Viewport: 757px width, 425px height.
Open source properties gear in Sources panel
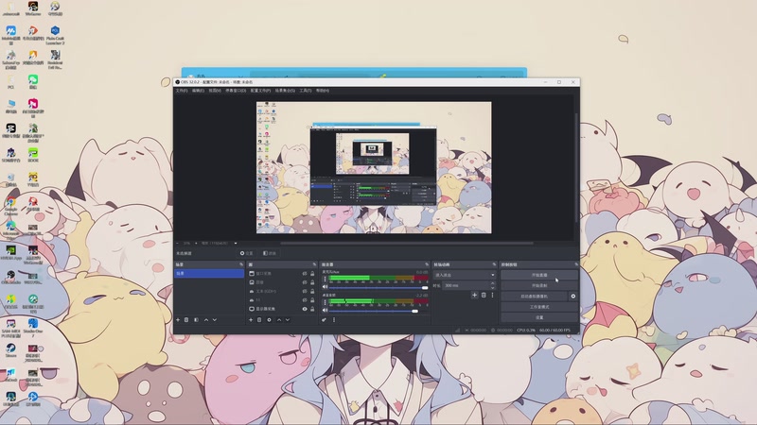[269, 320]
